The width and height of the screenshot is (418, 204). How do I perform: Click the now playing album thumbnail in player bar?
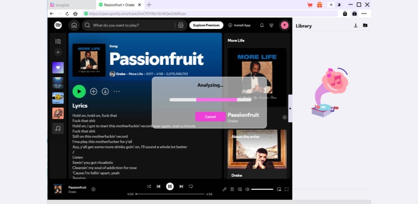tap(58, 189)
